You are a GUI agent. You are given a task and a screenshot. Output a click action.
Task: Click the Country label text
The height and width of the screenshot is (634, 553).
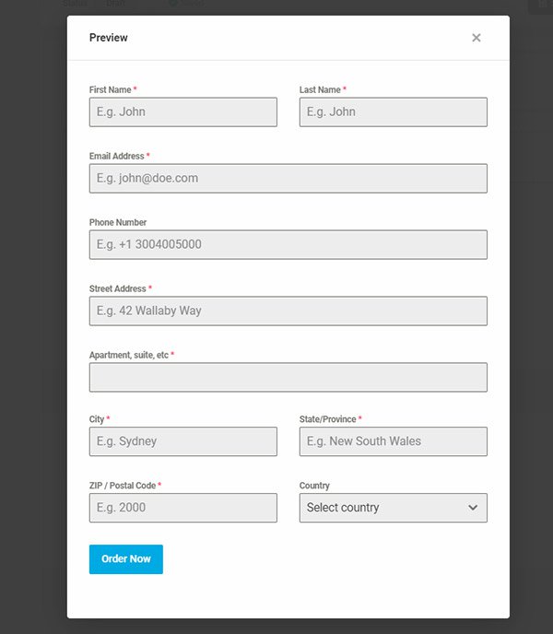point(314,486)
